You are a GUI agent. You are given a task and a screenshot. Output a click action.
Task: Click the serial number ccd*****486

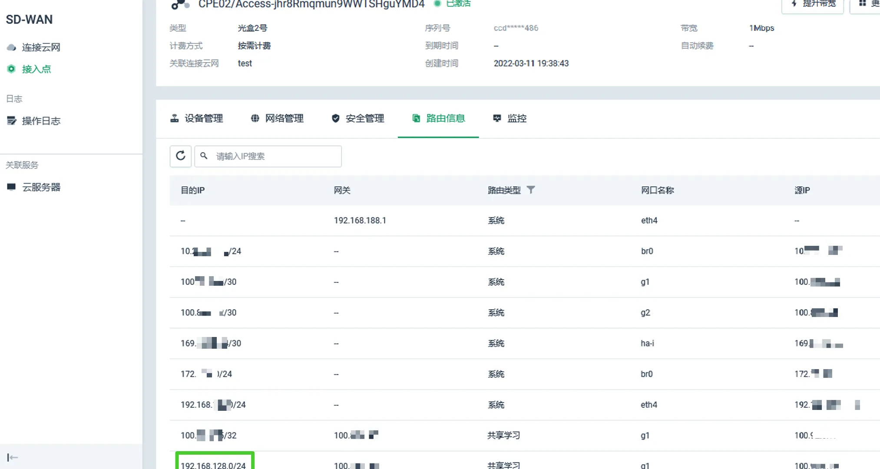tap(516, 28)
